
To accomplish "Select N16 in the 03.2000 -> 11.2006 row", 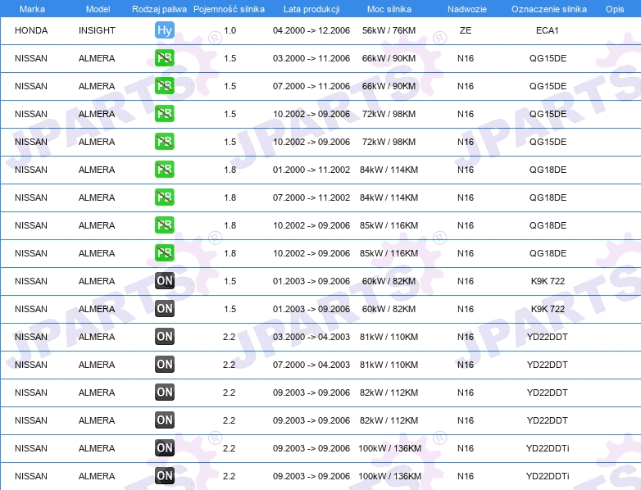I will tap(466, 58).
